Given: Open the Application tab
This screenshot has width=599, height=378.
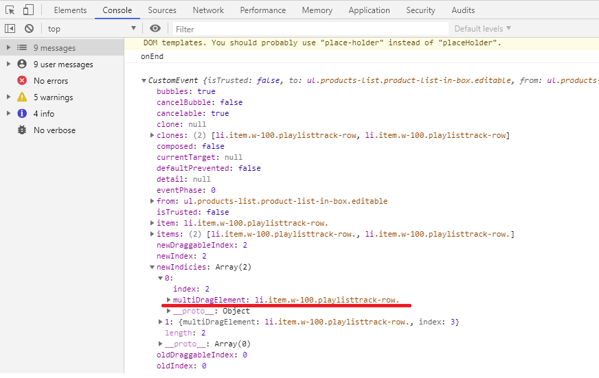Looking at the screenshot, I should pyautogui.click(x=369, y=10).
